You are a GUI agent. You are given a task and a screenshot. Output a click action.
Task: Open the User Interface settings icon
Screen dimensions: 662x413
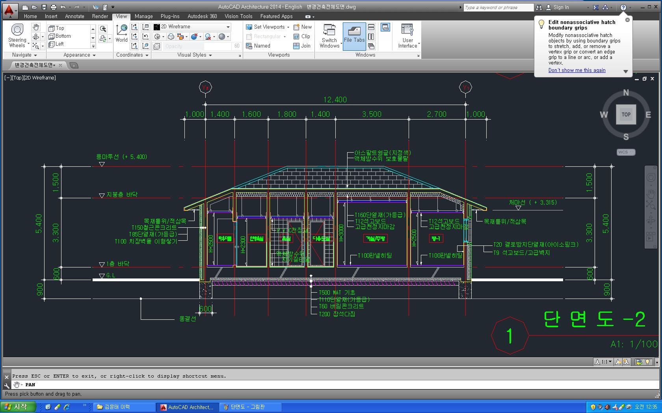pos(407,35)
